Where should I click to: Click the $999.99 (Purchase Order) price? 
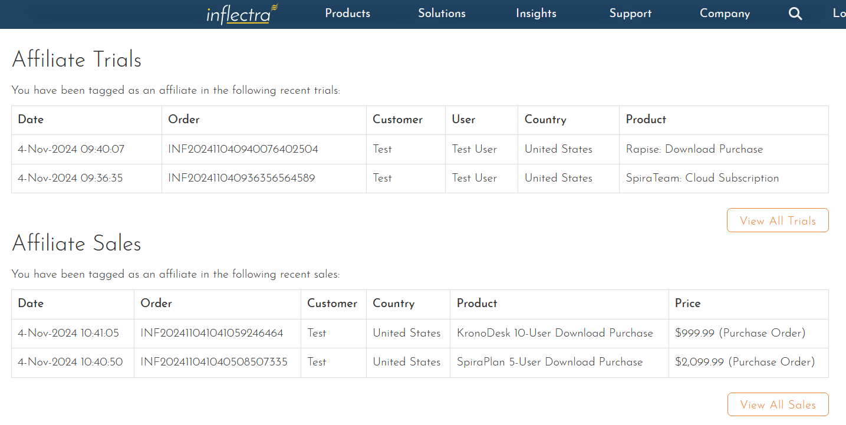pos(740,333)
